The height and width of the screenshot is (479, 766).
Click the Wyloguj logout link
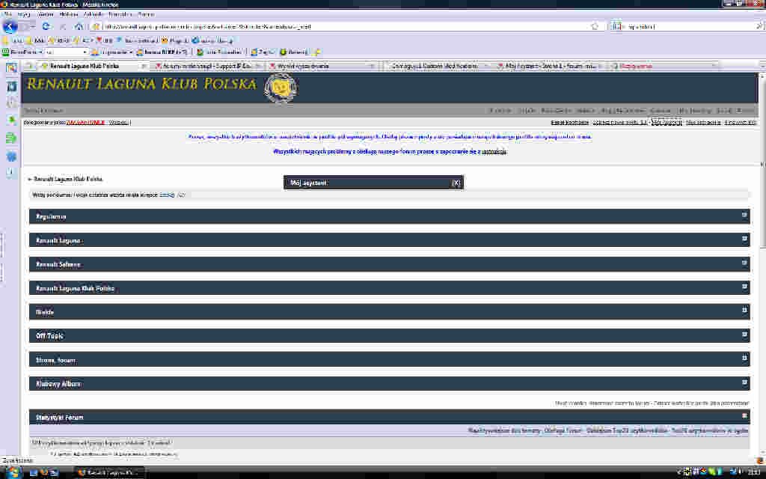[118, 122]
